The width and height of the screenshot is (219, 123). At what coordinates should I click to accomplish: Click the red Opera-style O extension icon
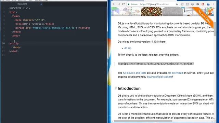203,4
